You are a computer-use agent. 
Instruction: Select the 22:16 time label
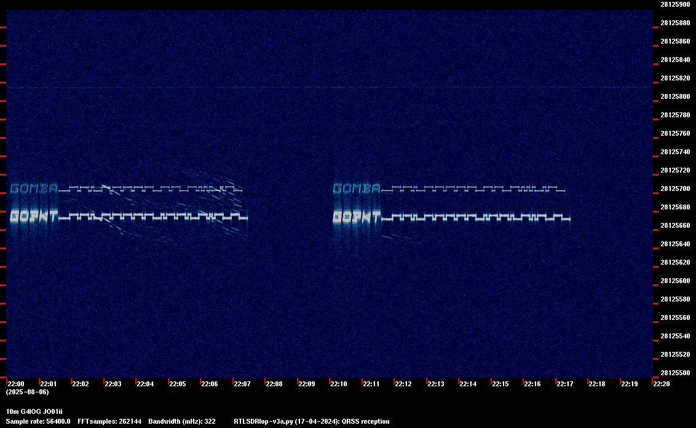pyautogui.click(x=532, y=384)
